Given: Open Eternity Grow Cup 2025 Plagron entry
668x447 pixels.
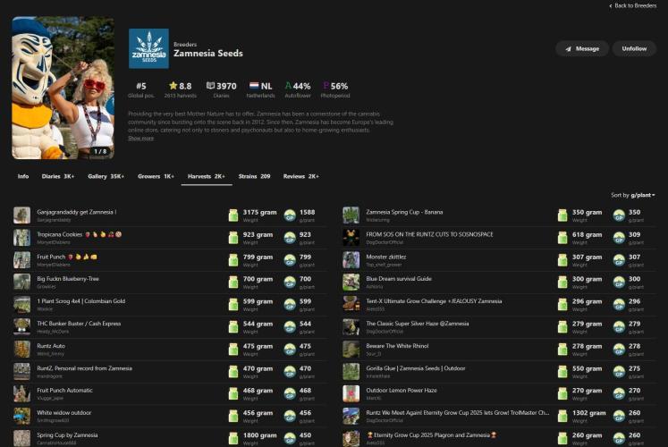Looking at the screenshot, I should (431, 434).
